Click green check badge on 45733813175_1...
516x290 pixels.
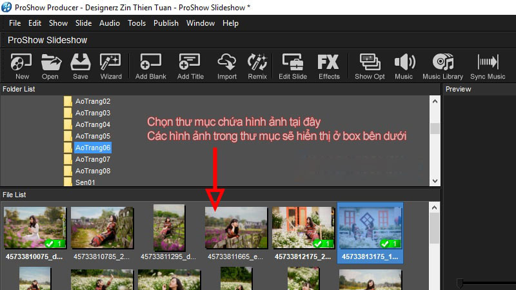point(390,244)
